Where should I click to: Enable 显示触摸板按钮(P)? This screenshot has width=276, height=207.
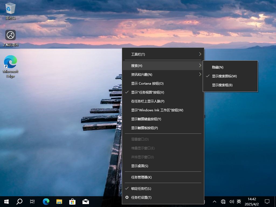[x=163, y=128]
